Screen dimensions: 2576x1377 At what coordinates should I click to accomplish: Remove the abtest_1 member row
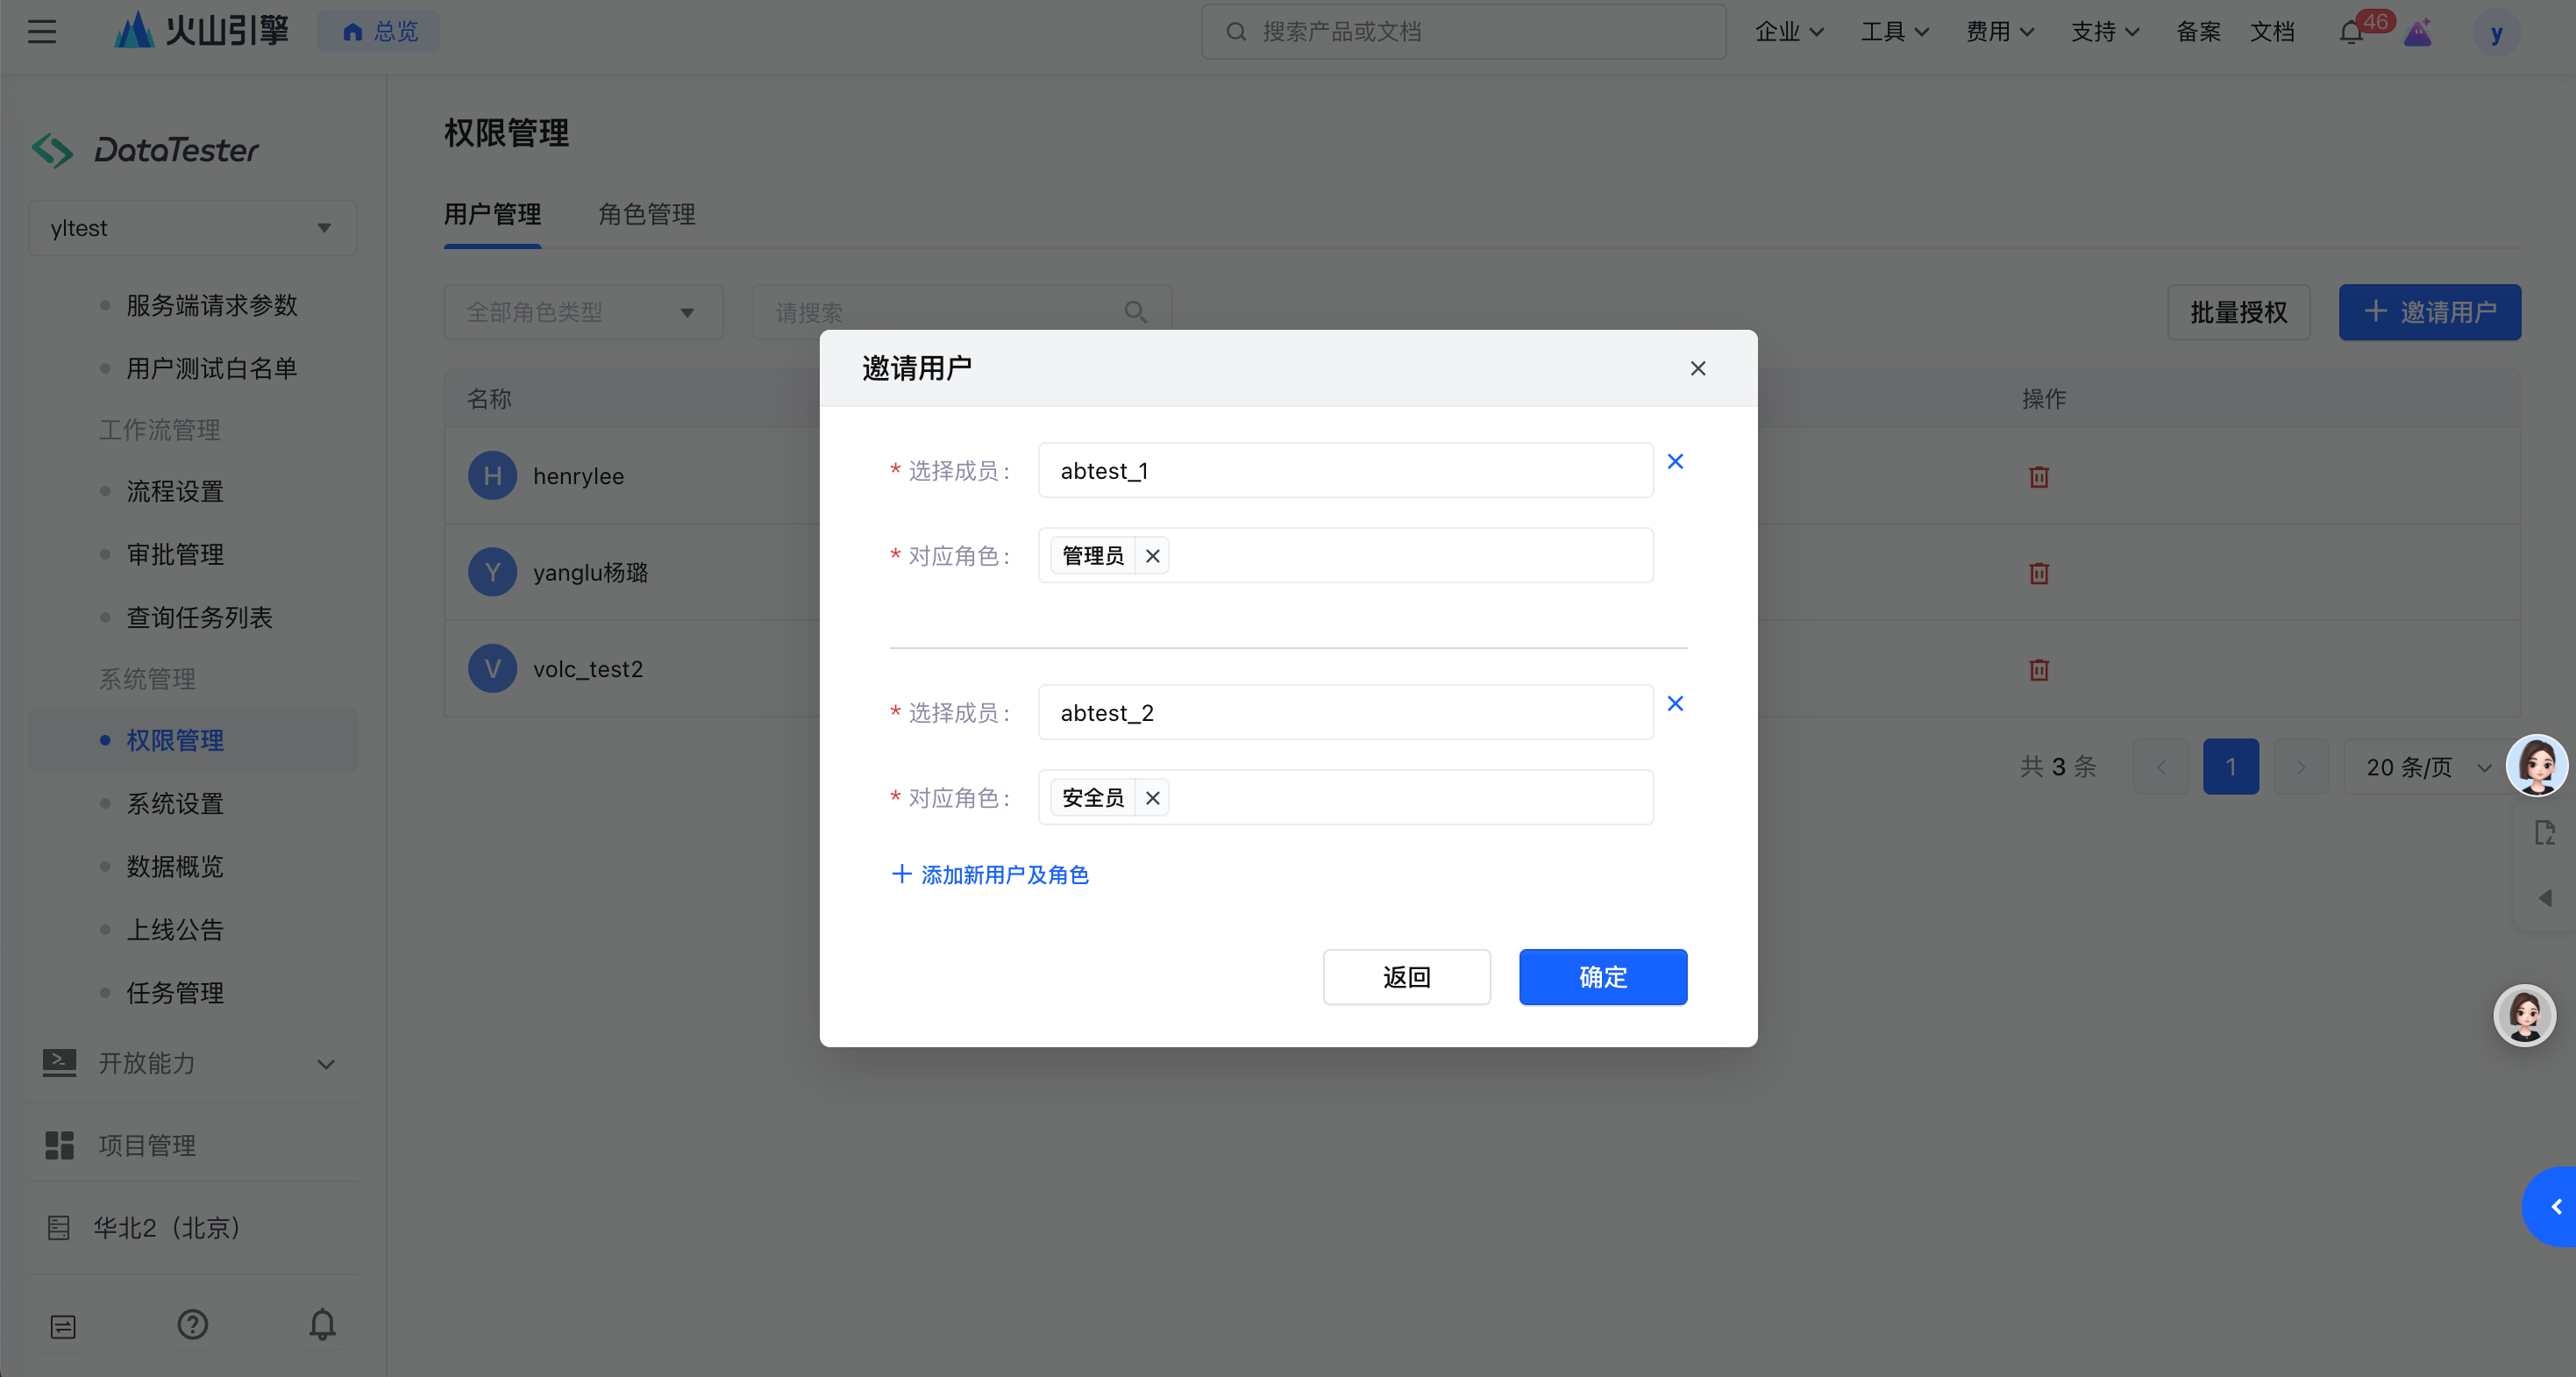point(1675,461)
